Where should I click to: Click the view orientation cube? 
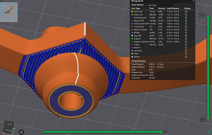point(9,127)
